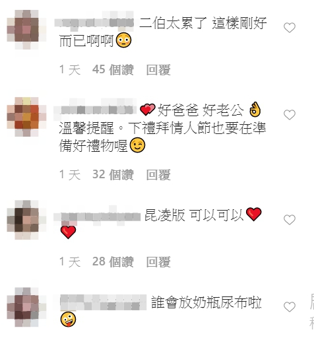Open username of the 昆凌版 commenter
This screenshot has height=340, width=314.
pyautogui.click(x=97, y=216)
